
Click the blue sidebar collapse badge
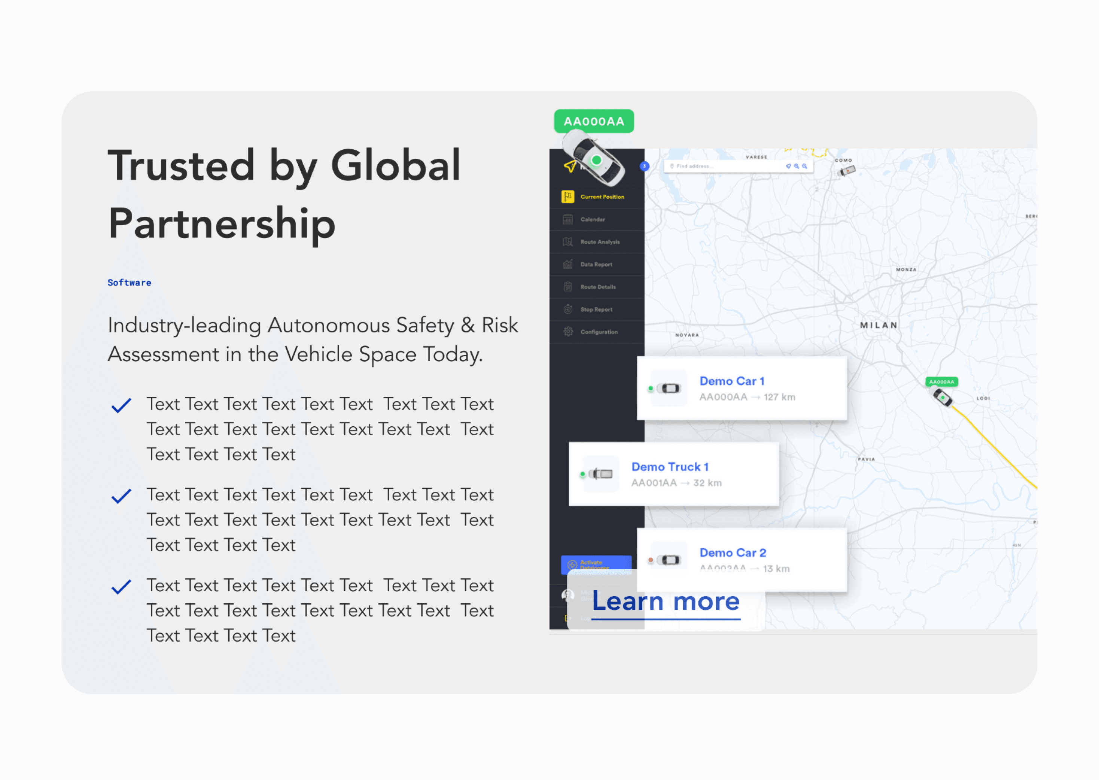(x=645, y=166)
